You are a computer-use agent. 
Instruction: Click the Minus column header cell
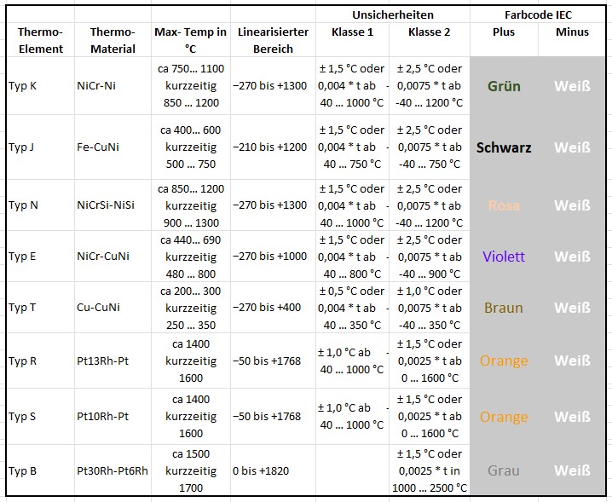[x=572, y=32]
